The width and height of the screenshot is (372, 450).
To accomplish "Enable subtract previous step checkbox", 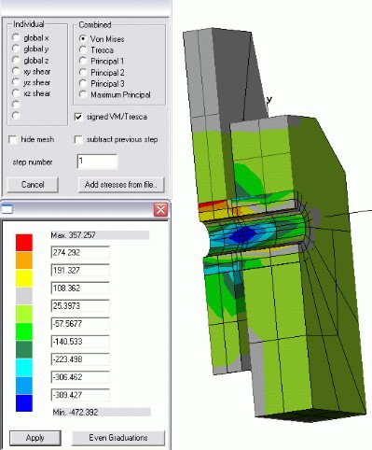I will (x=78, y=139).
